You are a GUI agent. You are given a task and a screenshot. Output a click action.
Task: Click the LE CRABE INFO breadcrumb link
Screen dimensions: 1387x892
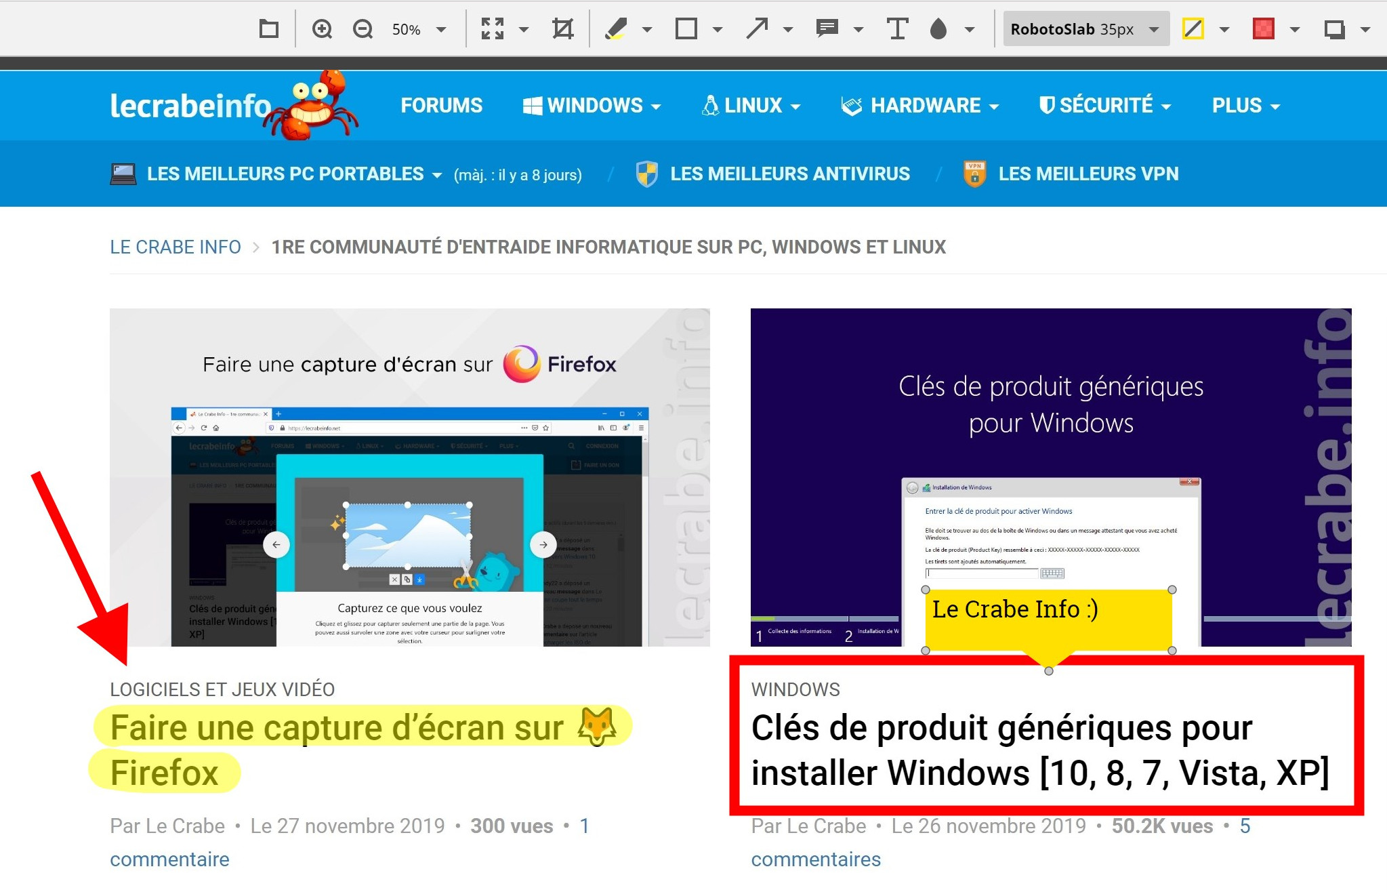click(x=175, y=247)
